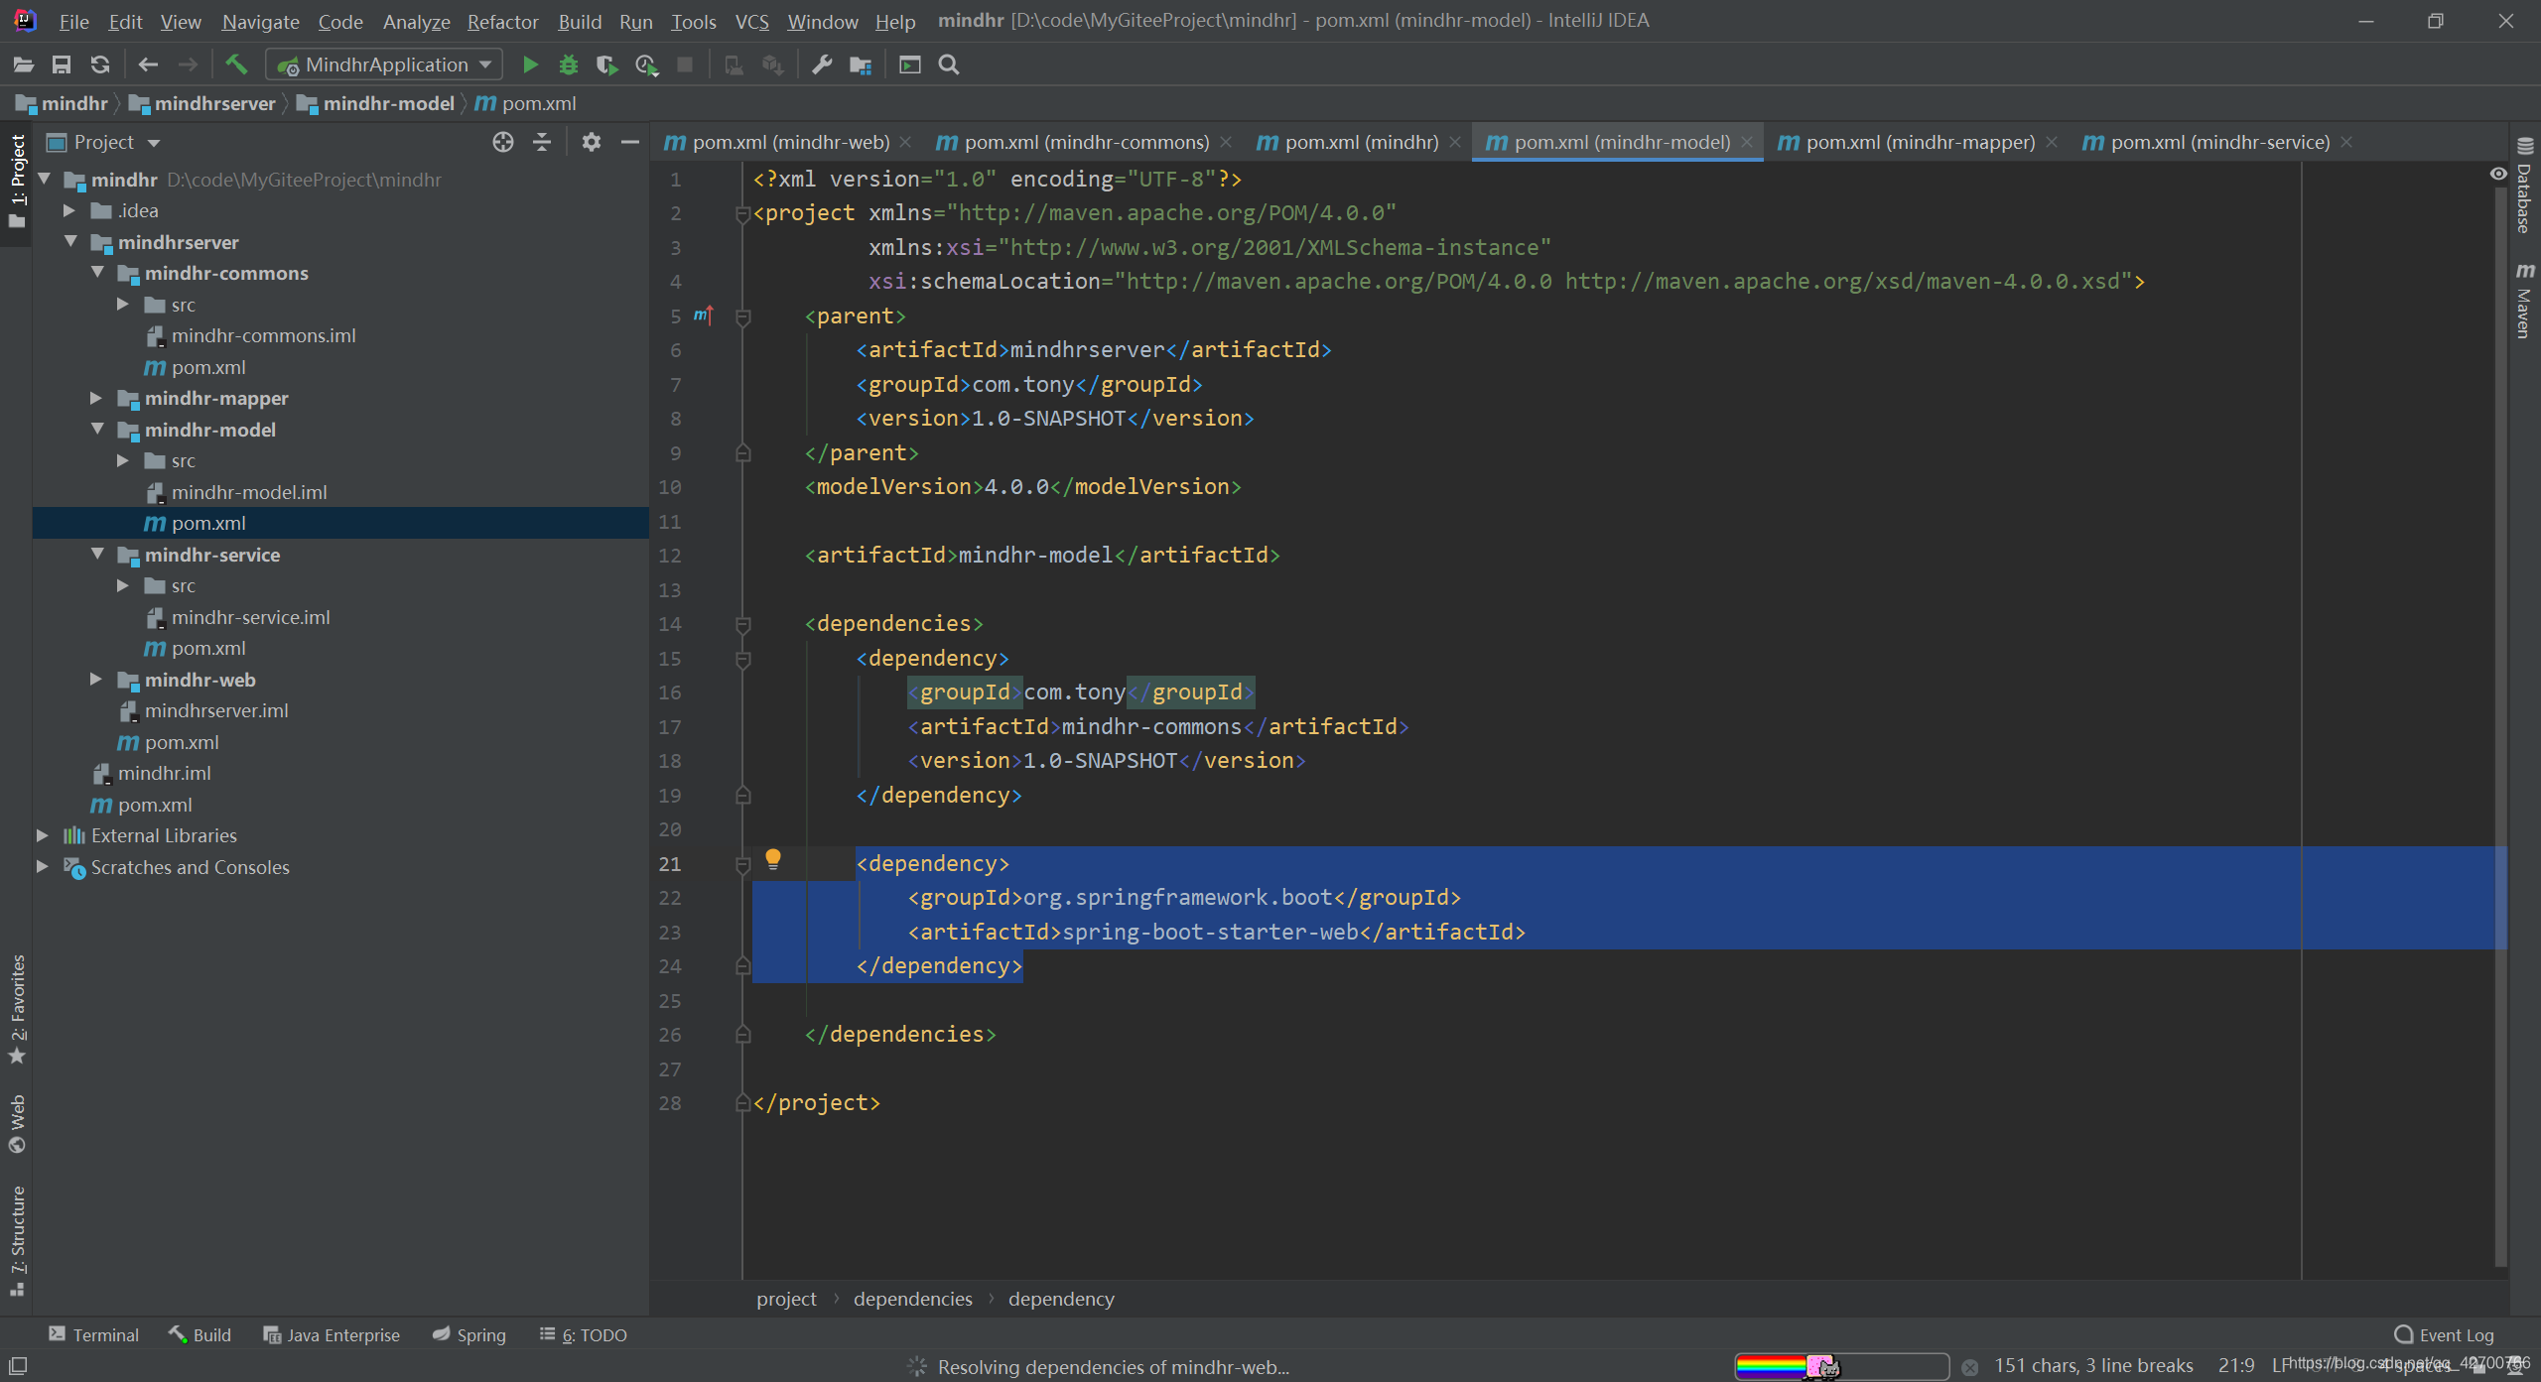The height and width of the screenshot is (1382, 2541).
Task: Run with coverage shield icon
Action: tap(606, 64)
